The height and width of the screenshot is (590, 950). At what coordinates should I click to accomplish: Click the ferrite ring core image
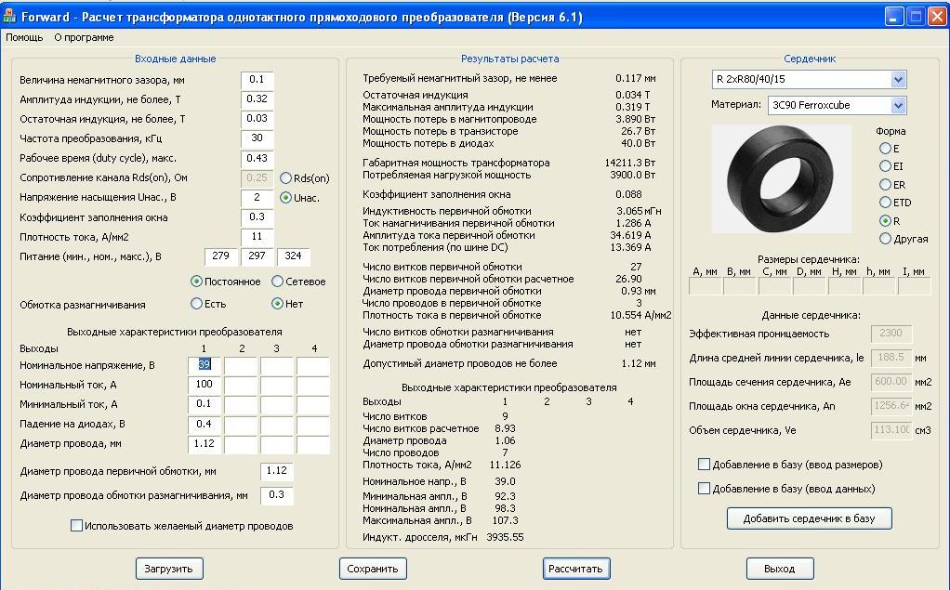point(781,178)
